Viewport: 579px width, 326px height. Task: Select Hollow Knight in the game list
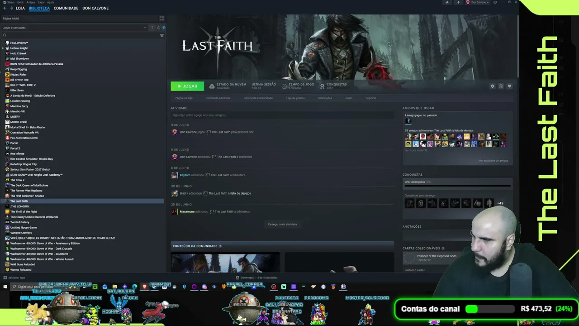coord(19,48)
